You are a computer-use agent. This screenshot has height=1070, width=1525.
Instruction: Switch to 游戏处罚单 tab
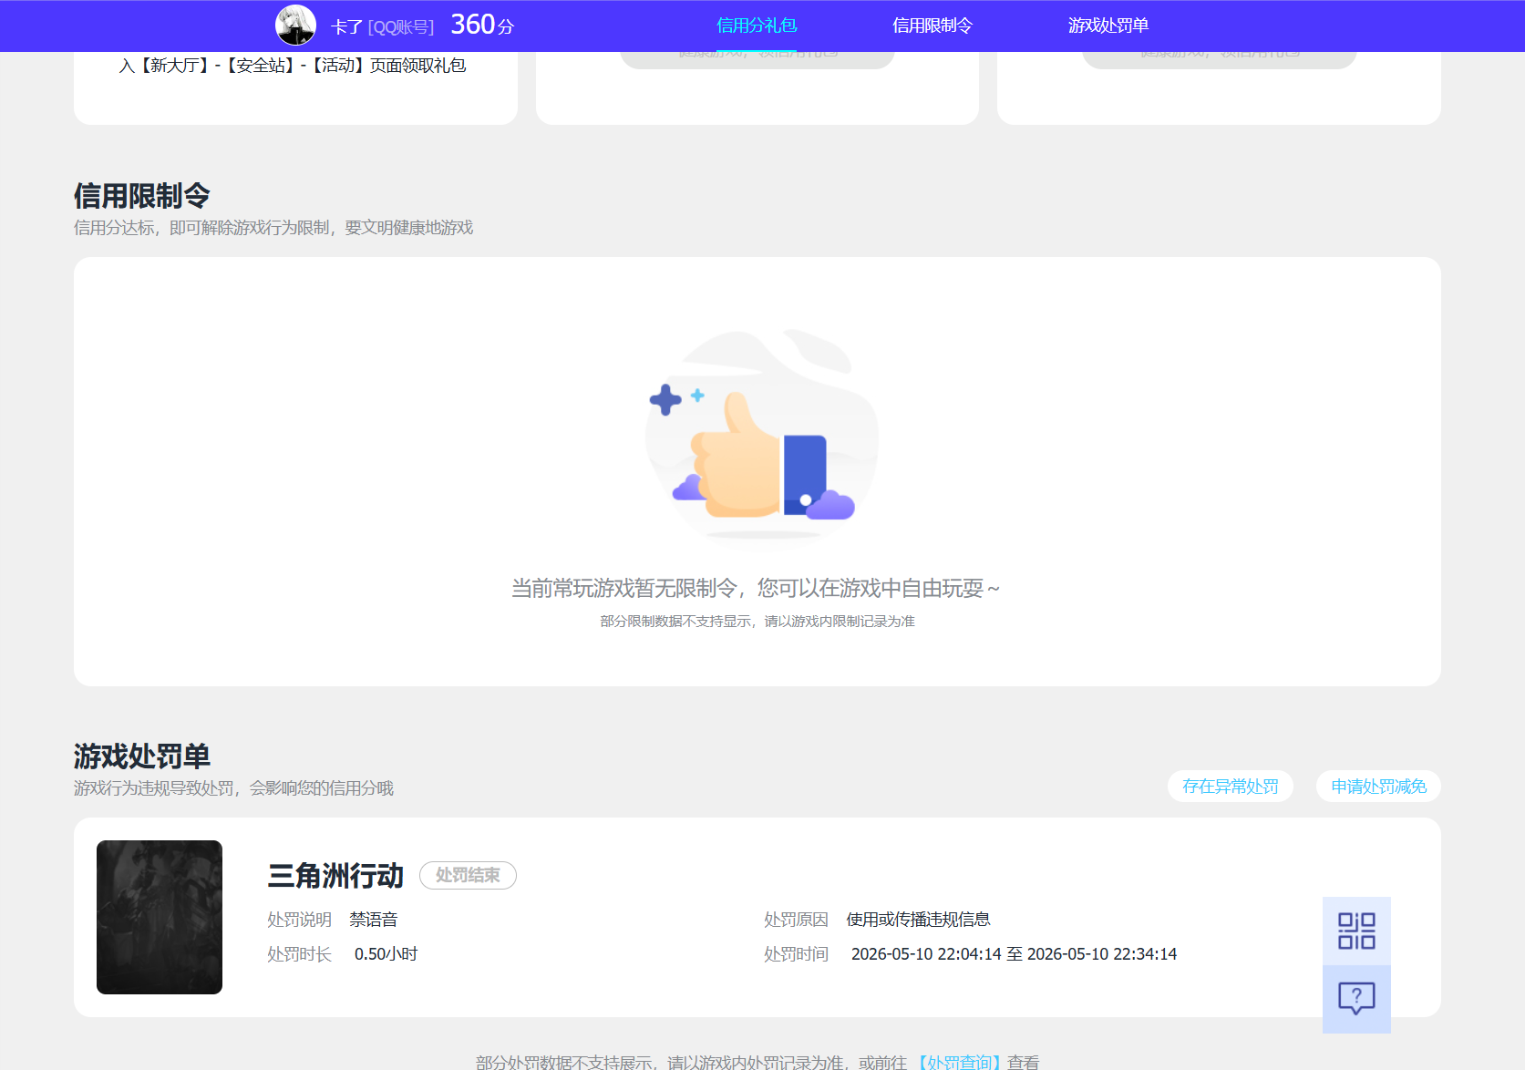point(1108,26)
